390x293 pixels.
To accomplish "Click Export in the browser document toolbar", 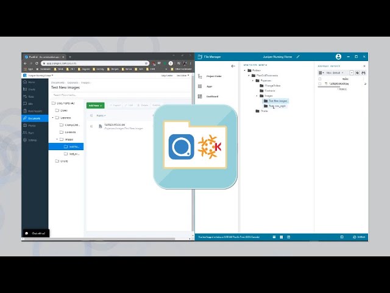I will coord(115,106).
